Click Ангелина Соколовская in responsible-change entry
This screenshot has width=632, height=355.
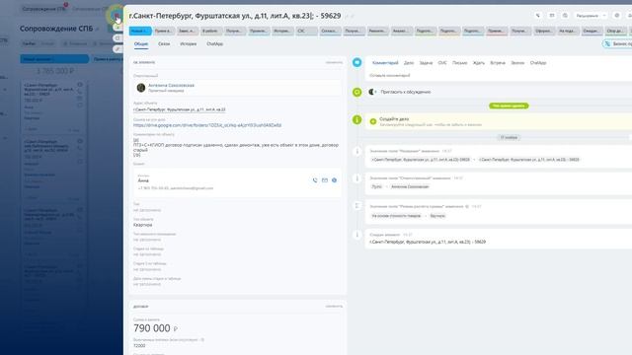(410, 186)
